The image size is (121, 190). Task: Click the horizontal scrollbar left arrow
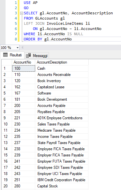click(22, 48)
